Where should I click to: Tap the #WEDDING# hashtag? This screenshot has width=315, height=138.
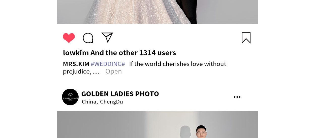click(108, 64)
